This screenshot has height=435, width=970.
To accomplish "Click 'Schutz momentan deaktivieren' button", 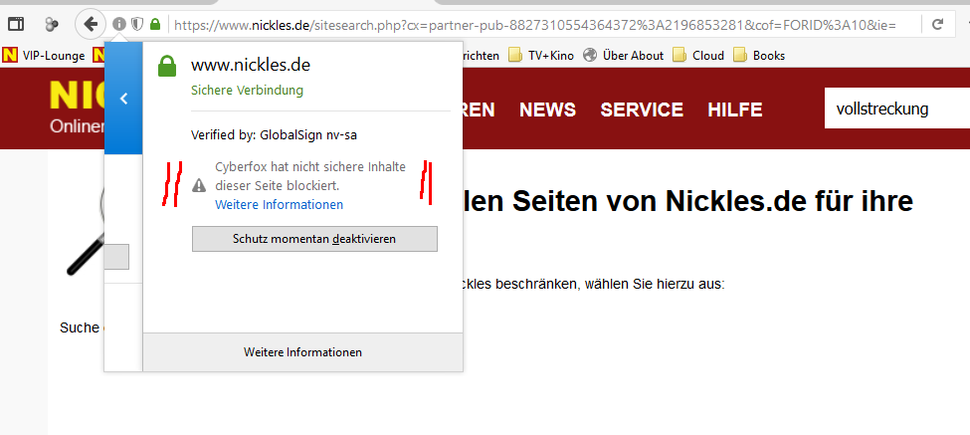I will click(x=314, y=239).
